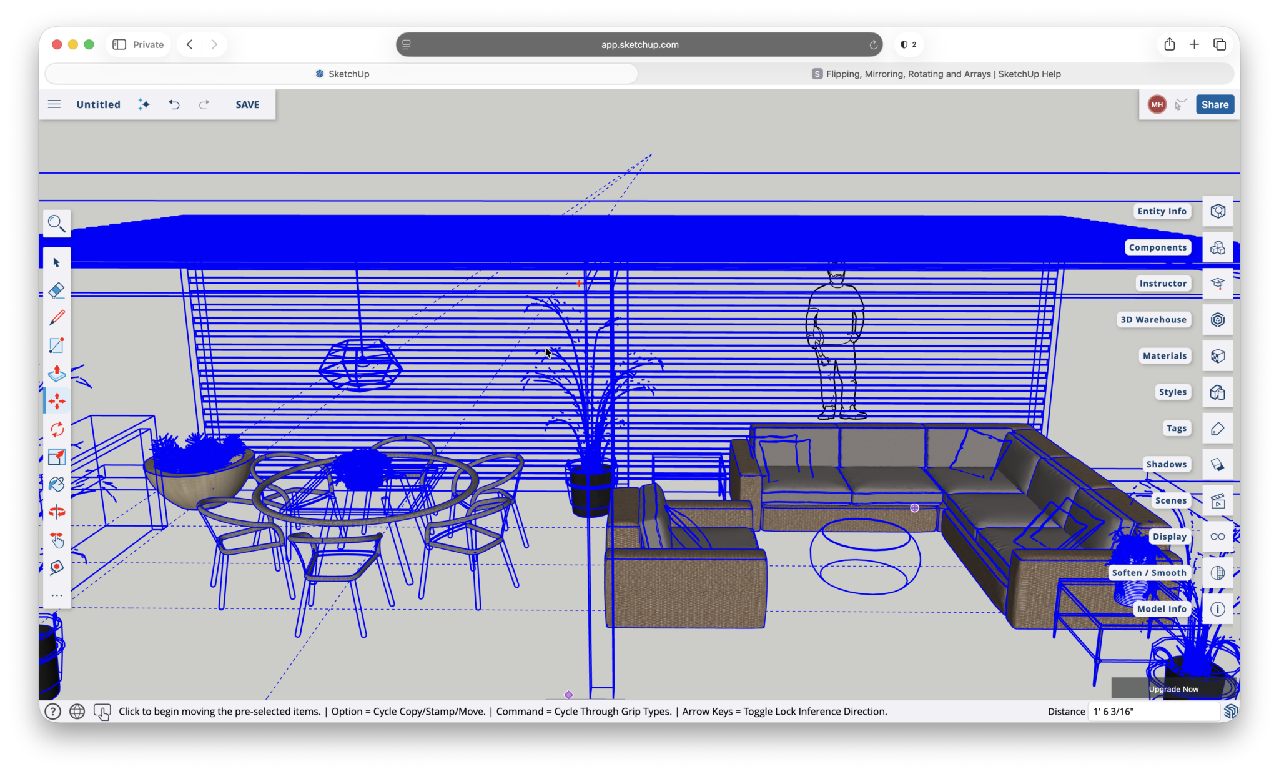1279x774 pixels.
Task: Focus the Distance measurement field
Action: pos(1153,712)
